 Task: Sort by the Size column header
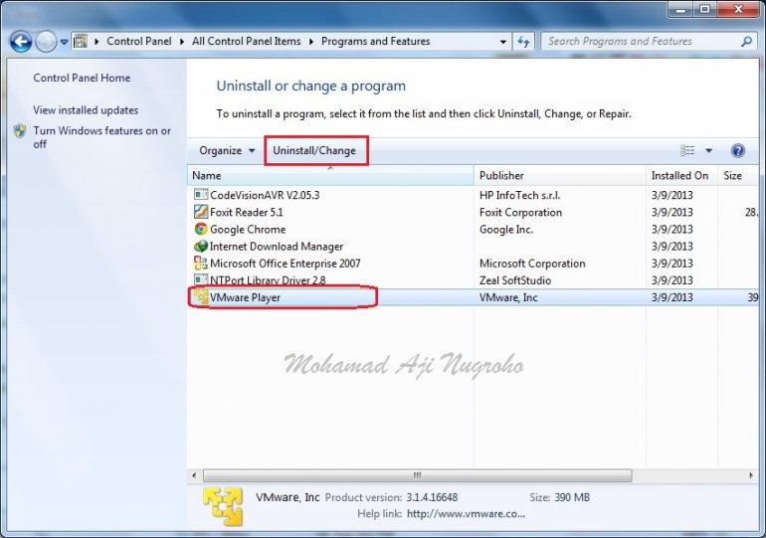(738, 175)
